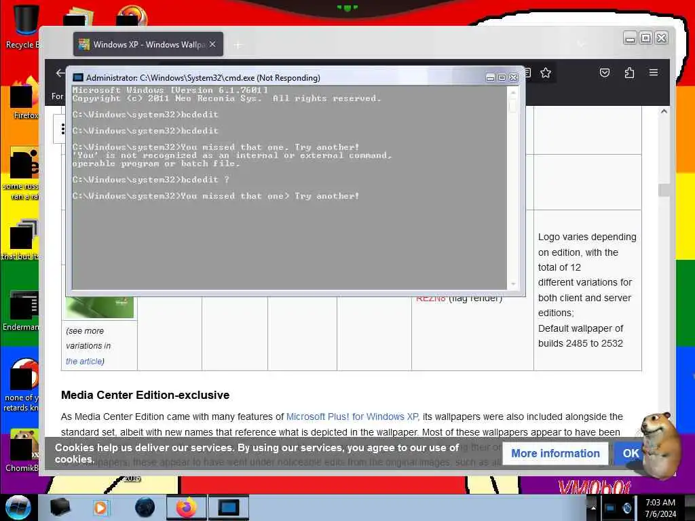Switch to Firefox in the taskbar
This screenshot has height=521, width=695.
[x=186, y=507]
